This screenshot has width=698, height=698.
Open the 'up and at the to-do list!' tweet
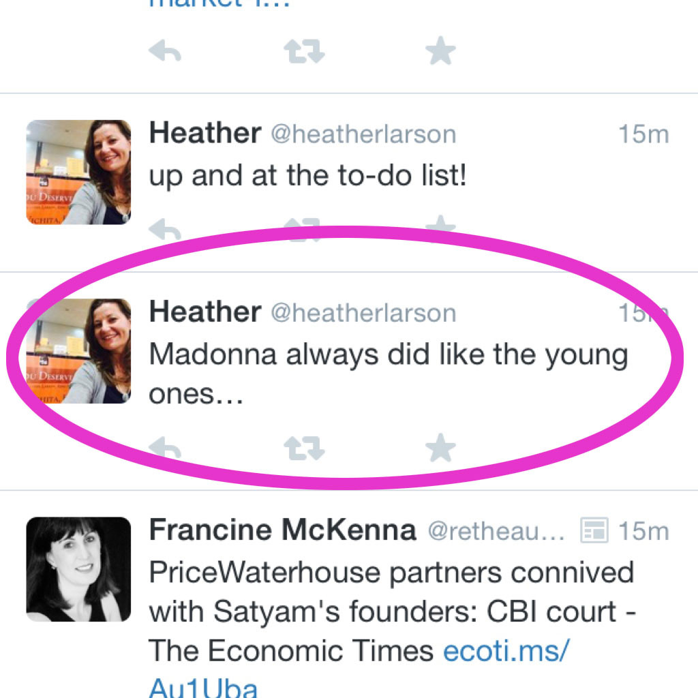(x=307, y=175)
